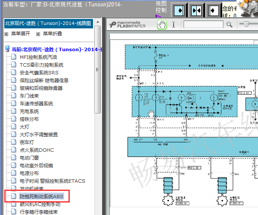Click the 菜单展开 list icon

click(x=6, y=34)
